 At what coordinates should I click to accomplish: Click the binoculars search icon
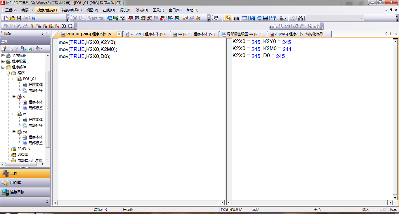tap(301, 18)
